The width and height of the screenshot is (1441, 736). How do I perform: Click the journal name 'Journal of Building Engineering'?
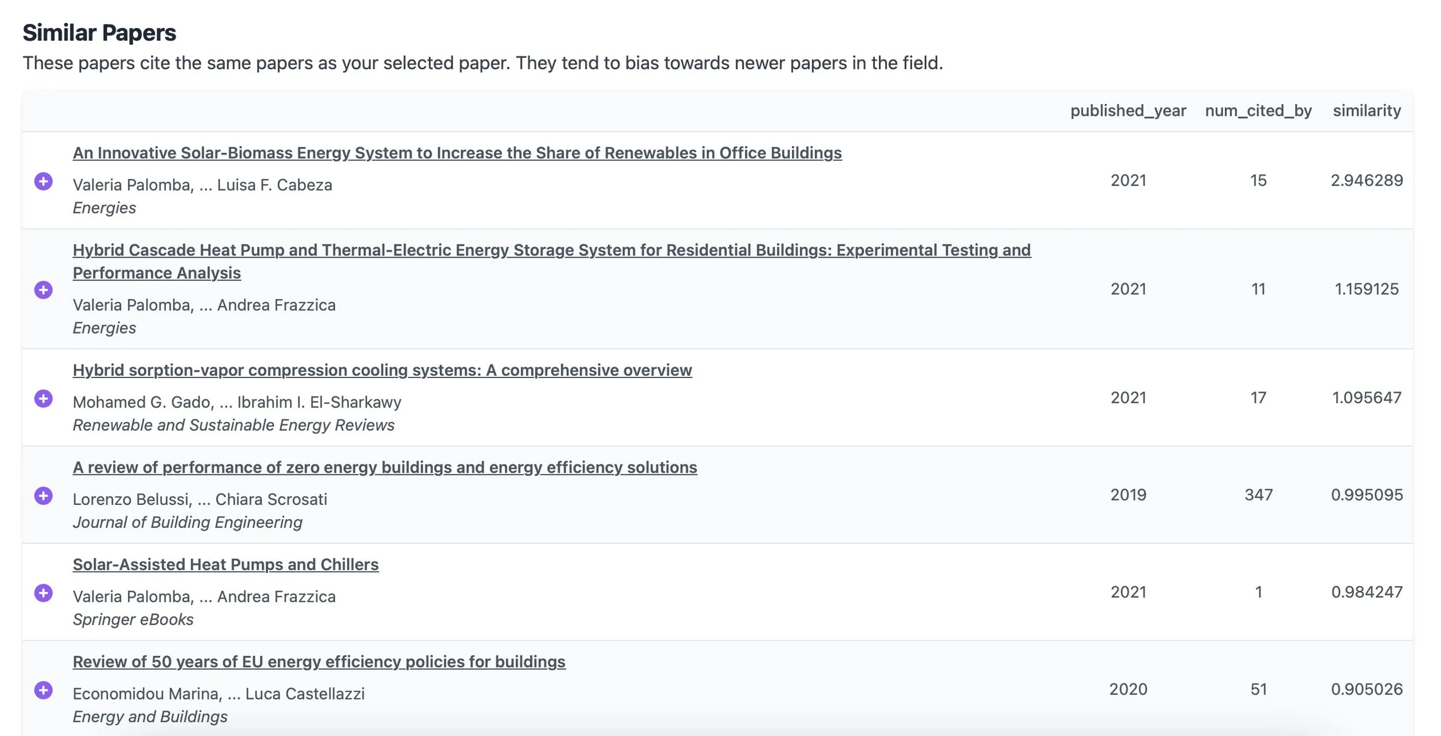pos(187,522)
